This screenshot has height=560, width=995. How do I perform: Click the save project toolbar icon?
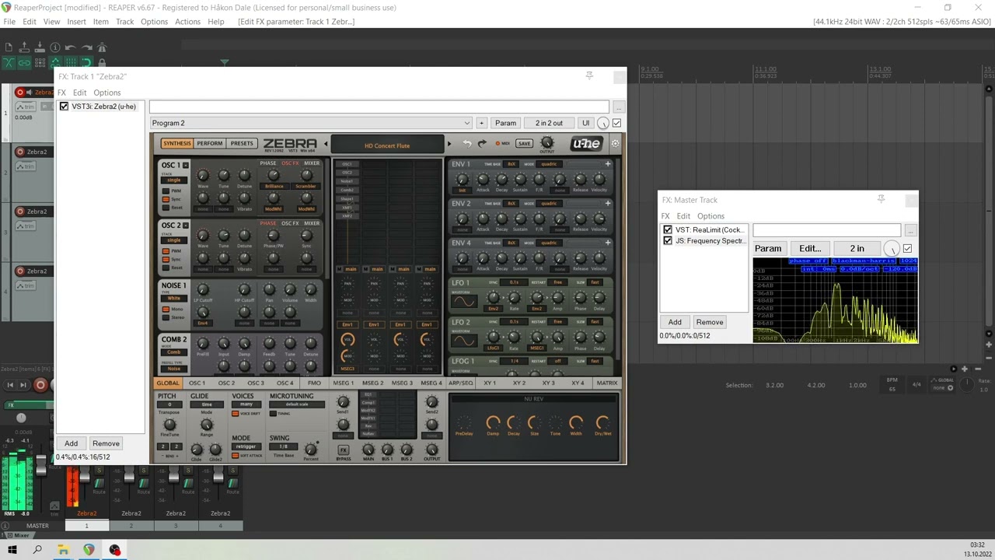click(x=40, y=48)
